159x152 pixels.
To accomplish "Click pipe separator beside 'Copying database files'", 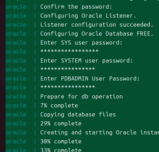I will click(x=35, y=115).
